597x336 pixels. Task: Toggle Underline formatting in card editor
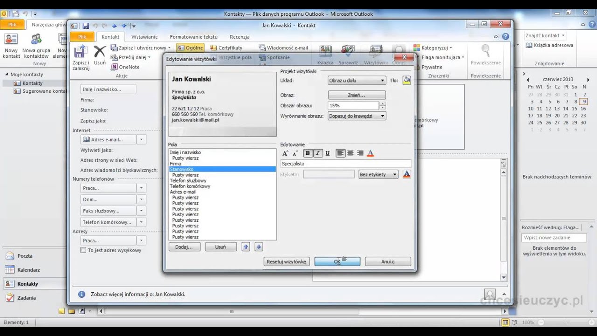(327, 153)
